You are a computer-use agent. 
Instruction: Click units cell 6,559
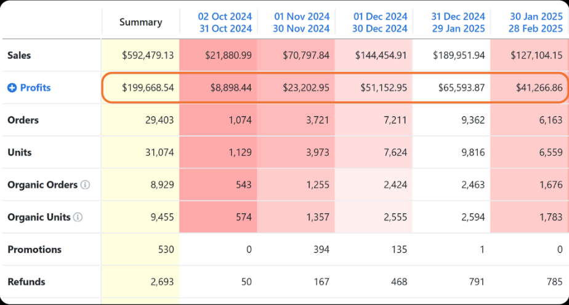coord(551,152)
